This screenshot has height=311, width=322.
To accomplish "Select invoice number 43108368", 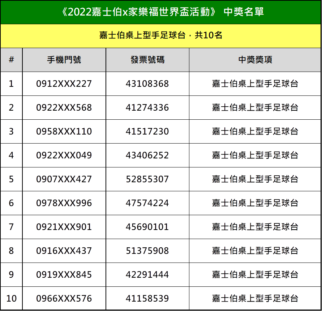I will click(x=147, y=84).
